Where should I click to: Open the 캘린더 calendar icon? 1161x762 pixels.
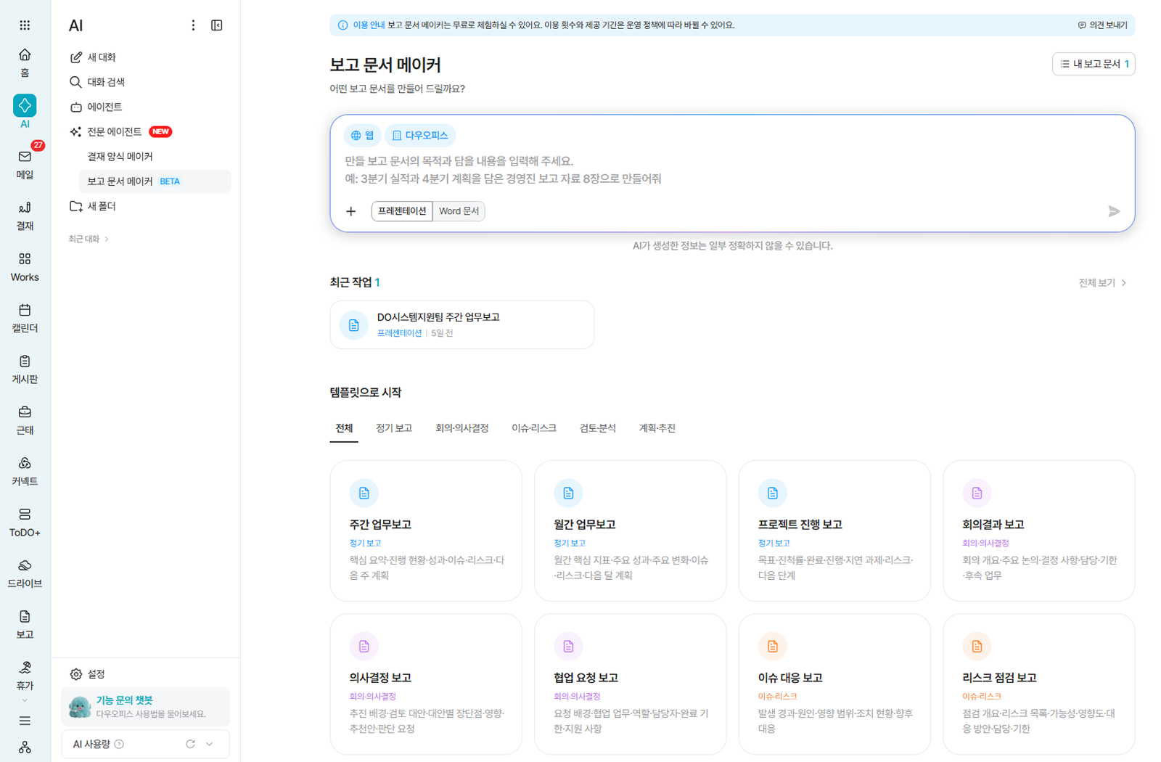coord(25,318)
